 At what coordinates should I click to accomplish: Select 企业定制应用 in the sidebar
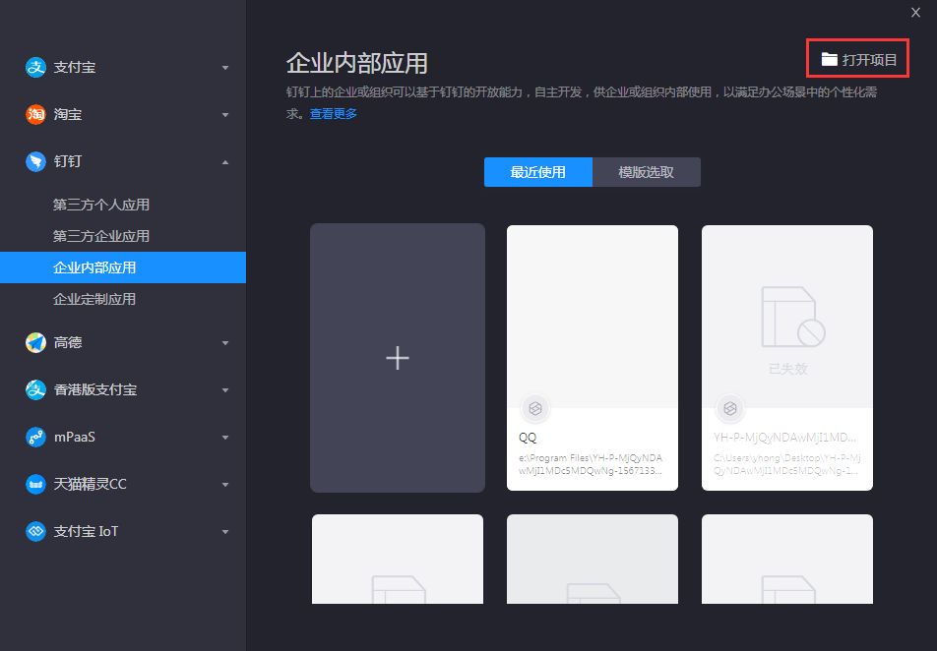click(x=94, y=299)
